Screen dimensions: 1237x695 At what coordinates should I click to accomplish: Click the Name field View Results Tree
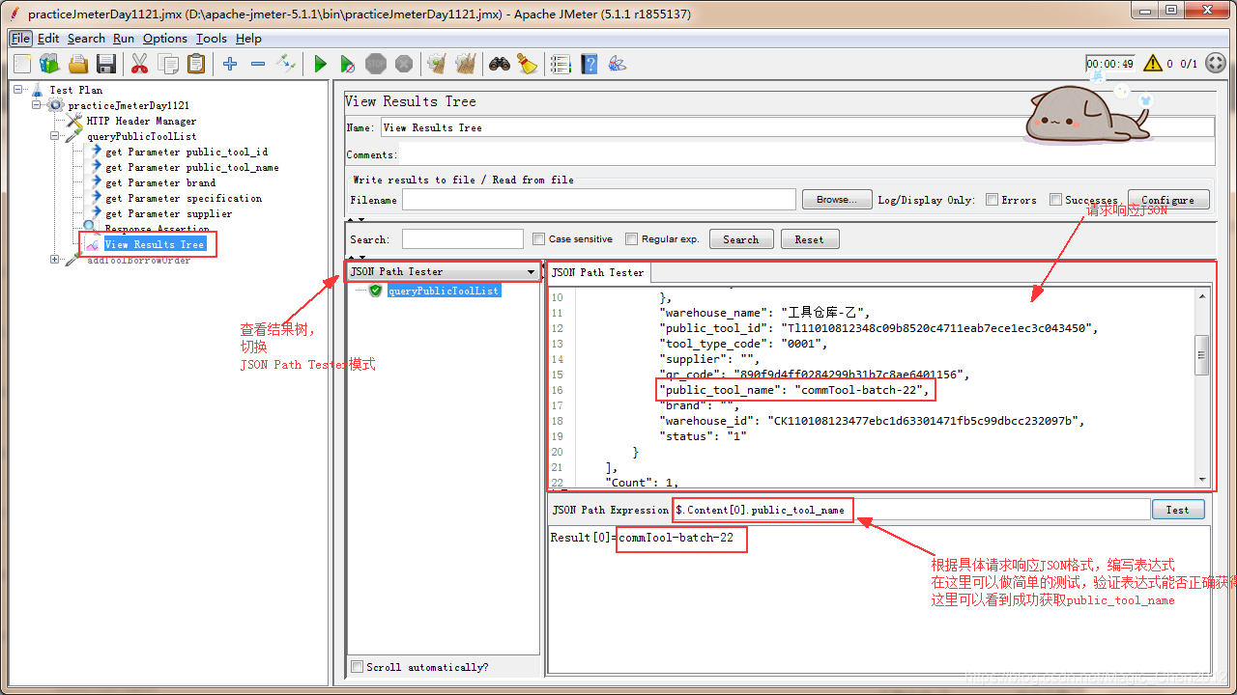click(x=797, y=127)
